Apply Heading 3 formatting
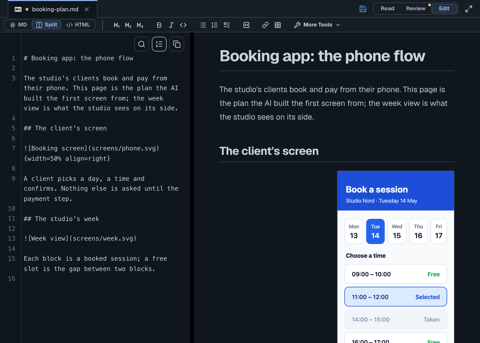480x343 pixels. coord(140,25)
